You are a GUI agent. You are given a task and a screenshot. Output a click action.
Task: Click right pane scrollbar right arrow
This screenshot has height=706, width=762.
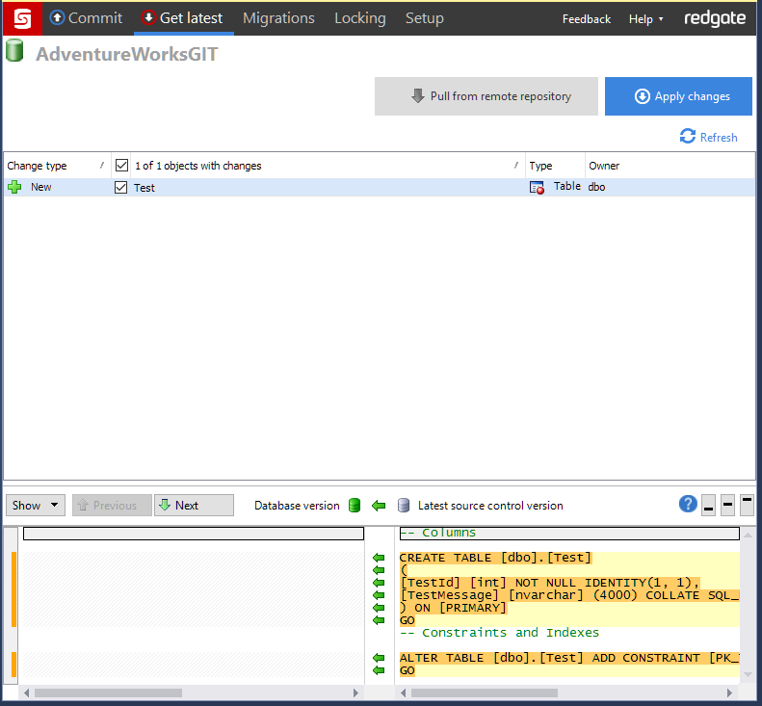(x=729, y=693)
